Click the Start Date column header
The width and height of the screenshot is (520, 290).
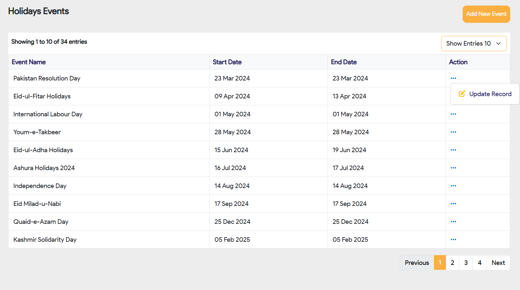pos(227,62)
